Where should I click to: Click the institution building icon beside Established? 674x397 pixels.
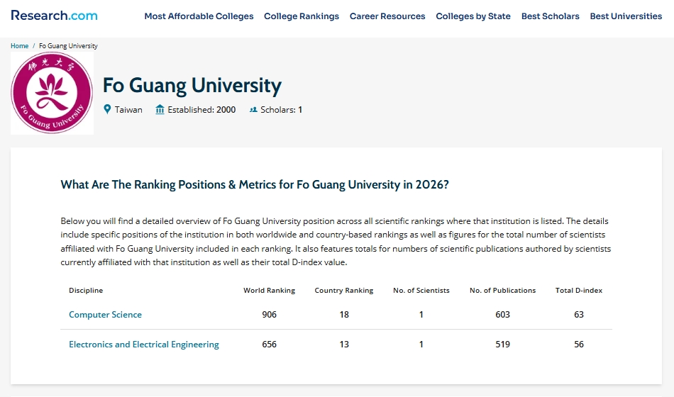160,110
